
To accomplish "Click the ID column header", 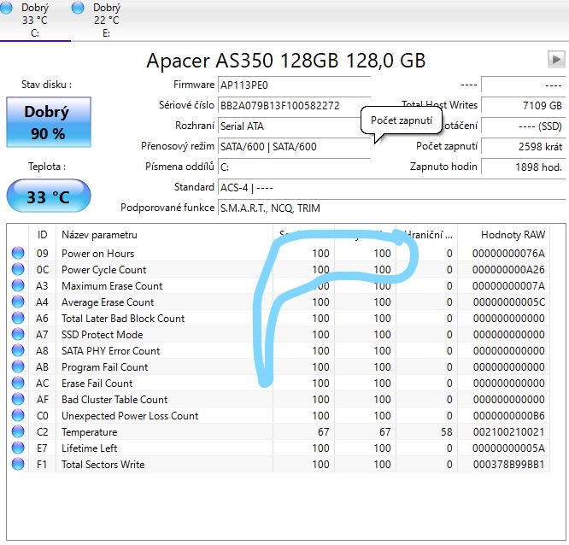I will click(x=43, y=234).
